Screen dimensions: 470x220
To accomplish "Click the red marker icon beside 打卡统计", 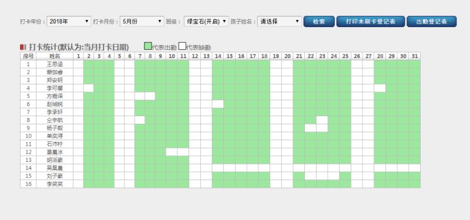I will (22, 47).
